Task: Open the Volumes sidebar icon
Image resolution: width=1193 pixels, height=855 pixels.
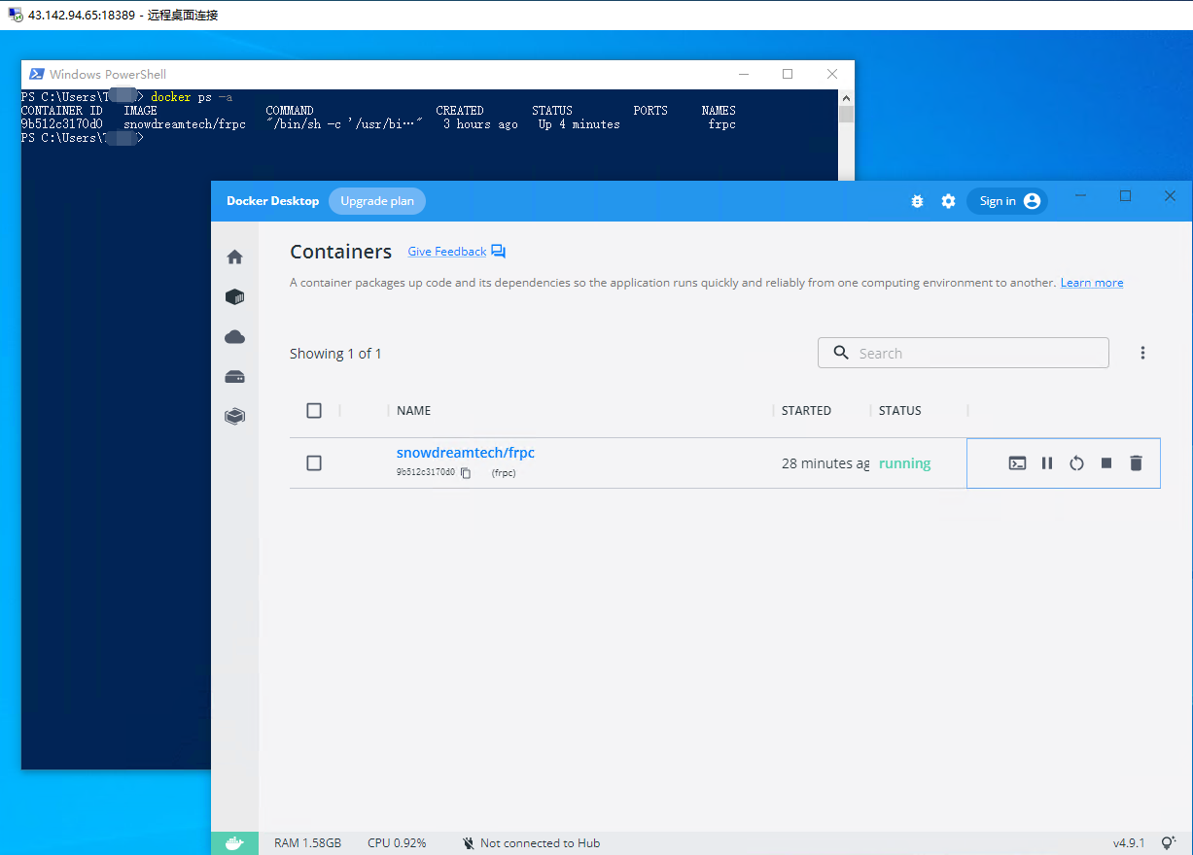Action: (x=234, y=377)
